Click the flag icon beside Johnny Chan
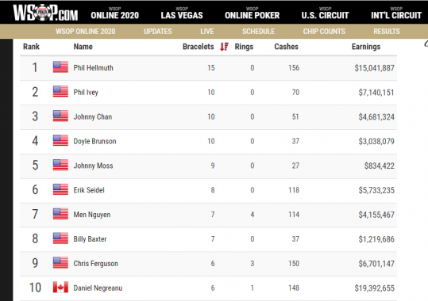428x301 pixels. pos(60,116)
